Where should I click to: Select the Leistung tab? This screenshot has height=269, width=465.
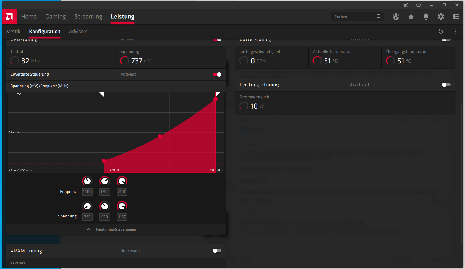[x=123, y=17]
